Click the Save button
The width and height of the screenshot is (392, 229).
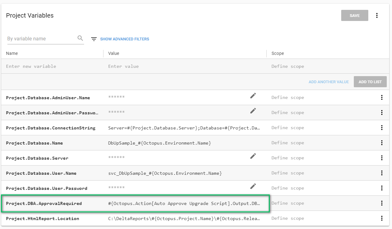tap(354, 15)
